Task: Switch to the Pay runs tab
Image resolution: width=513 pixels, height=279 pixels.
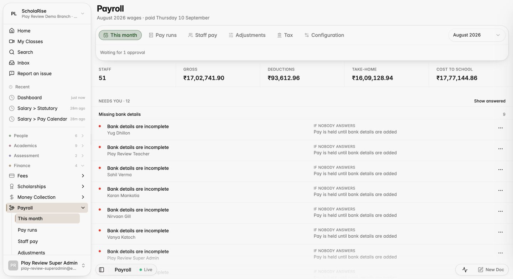Action: pos(162,35)
